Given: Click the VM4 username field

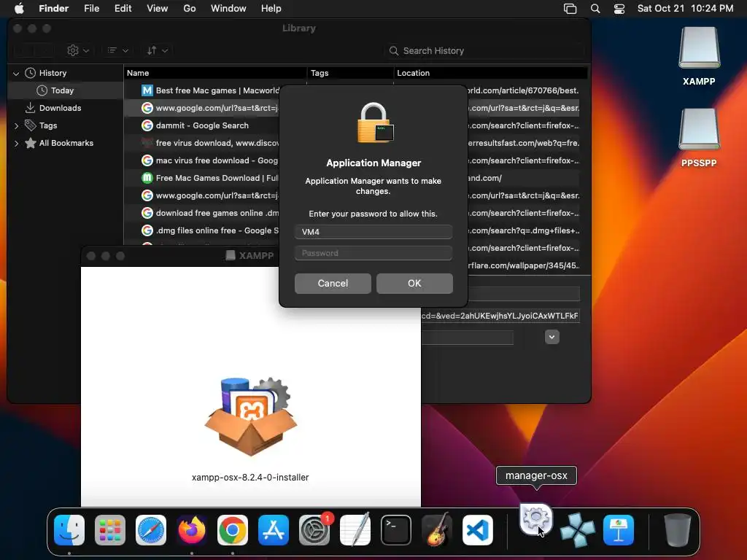Looking at the screenshot, I should (x=373, y=232).
